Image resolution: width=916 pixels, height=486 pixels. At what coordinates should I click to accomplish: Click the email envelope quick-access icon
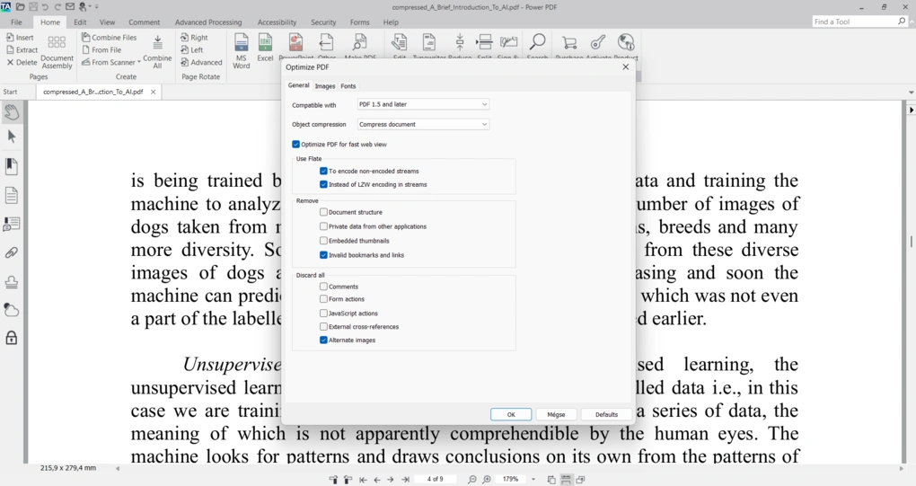coord(70,6)
